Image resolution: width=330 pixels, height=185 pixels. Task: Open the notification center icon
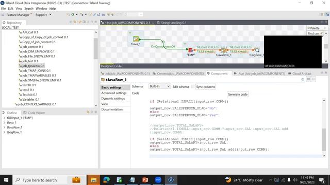pos(322,180)
